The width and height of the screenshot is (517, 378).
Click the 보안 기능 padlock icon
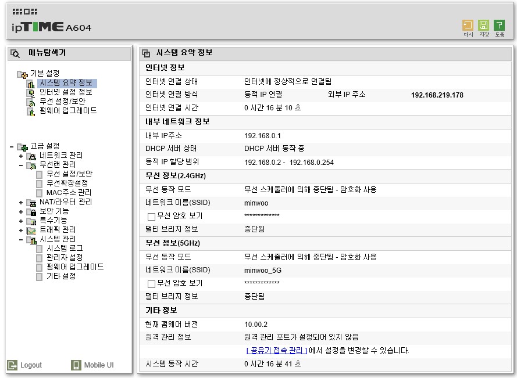[31, 212]
